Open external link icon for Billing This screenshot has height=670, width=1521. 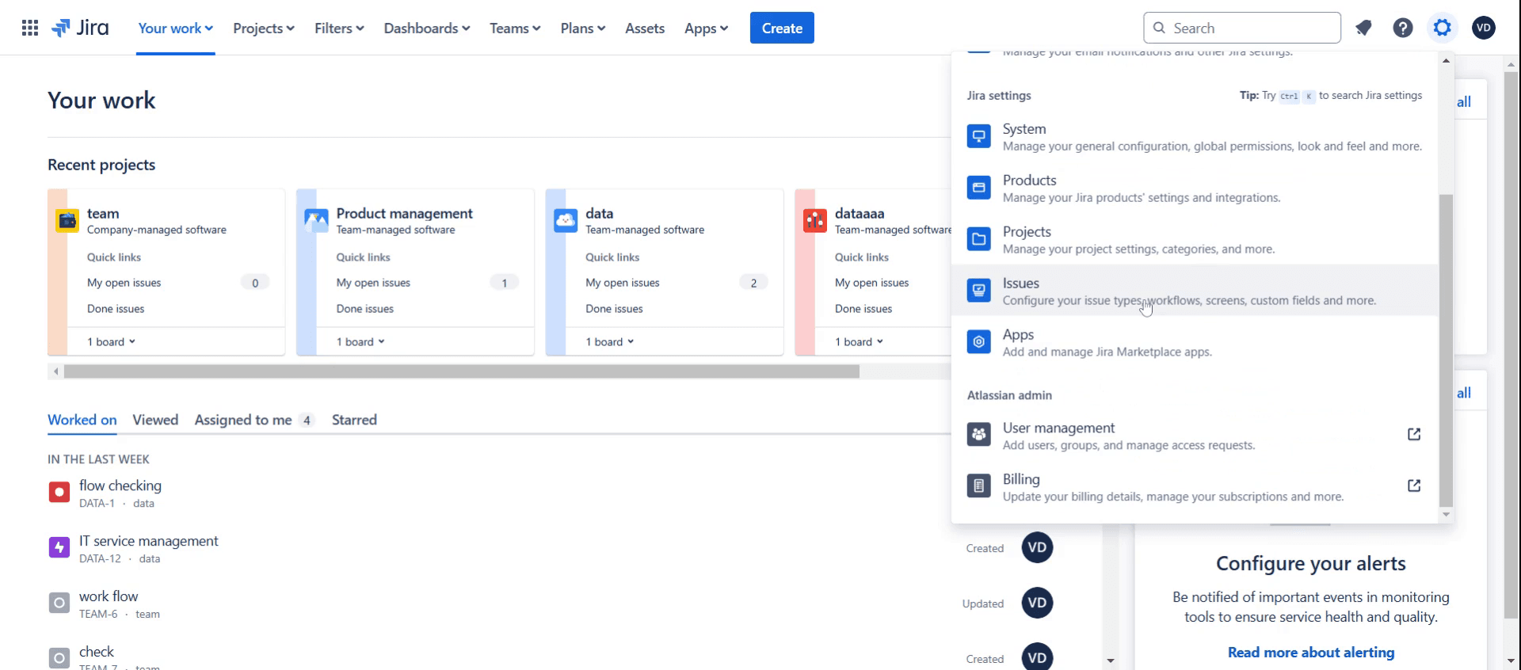1414,485
